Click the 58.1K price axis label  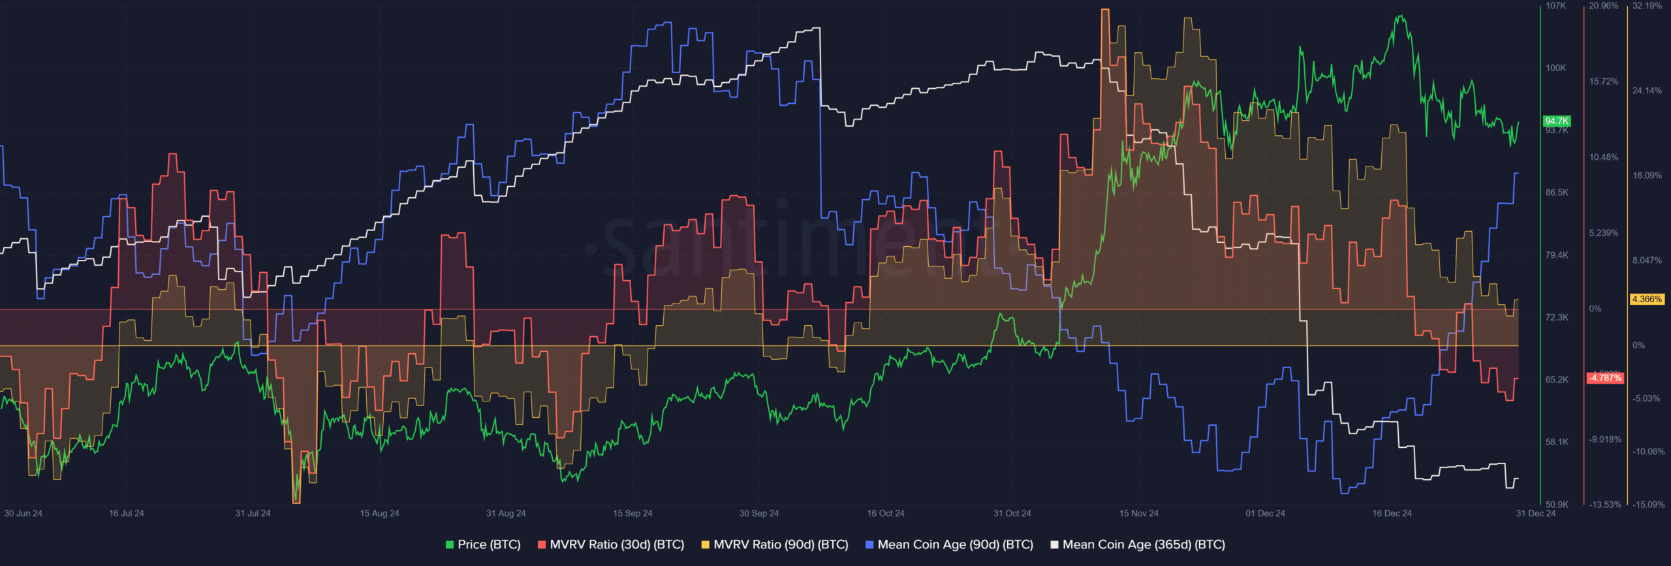[1557, 442]
